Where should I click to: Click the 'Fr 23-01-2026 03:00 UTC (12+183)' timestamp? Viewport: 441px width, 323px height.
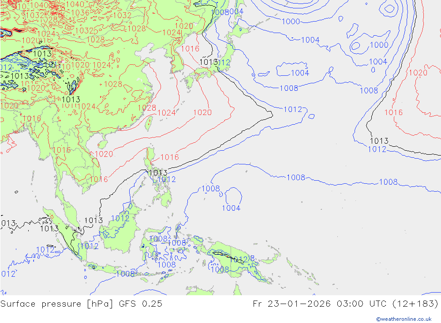point(345,304)
